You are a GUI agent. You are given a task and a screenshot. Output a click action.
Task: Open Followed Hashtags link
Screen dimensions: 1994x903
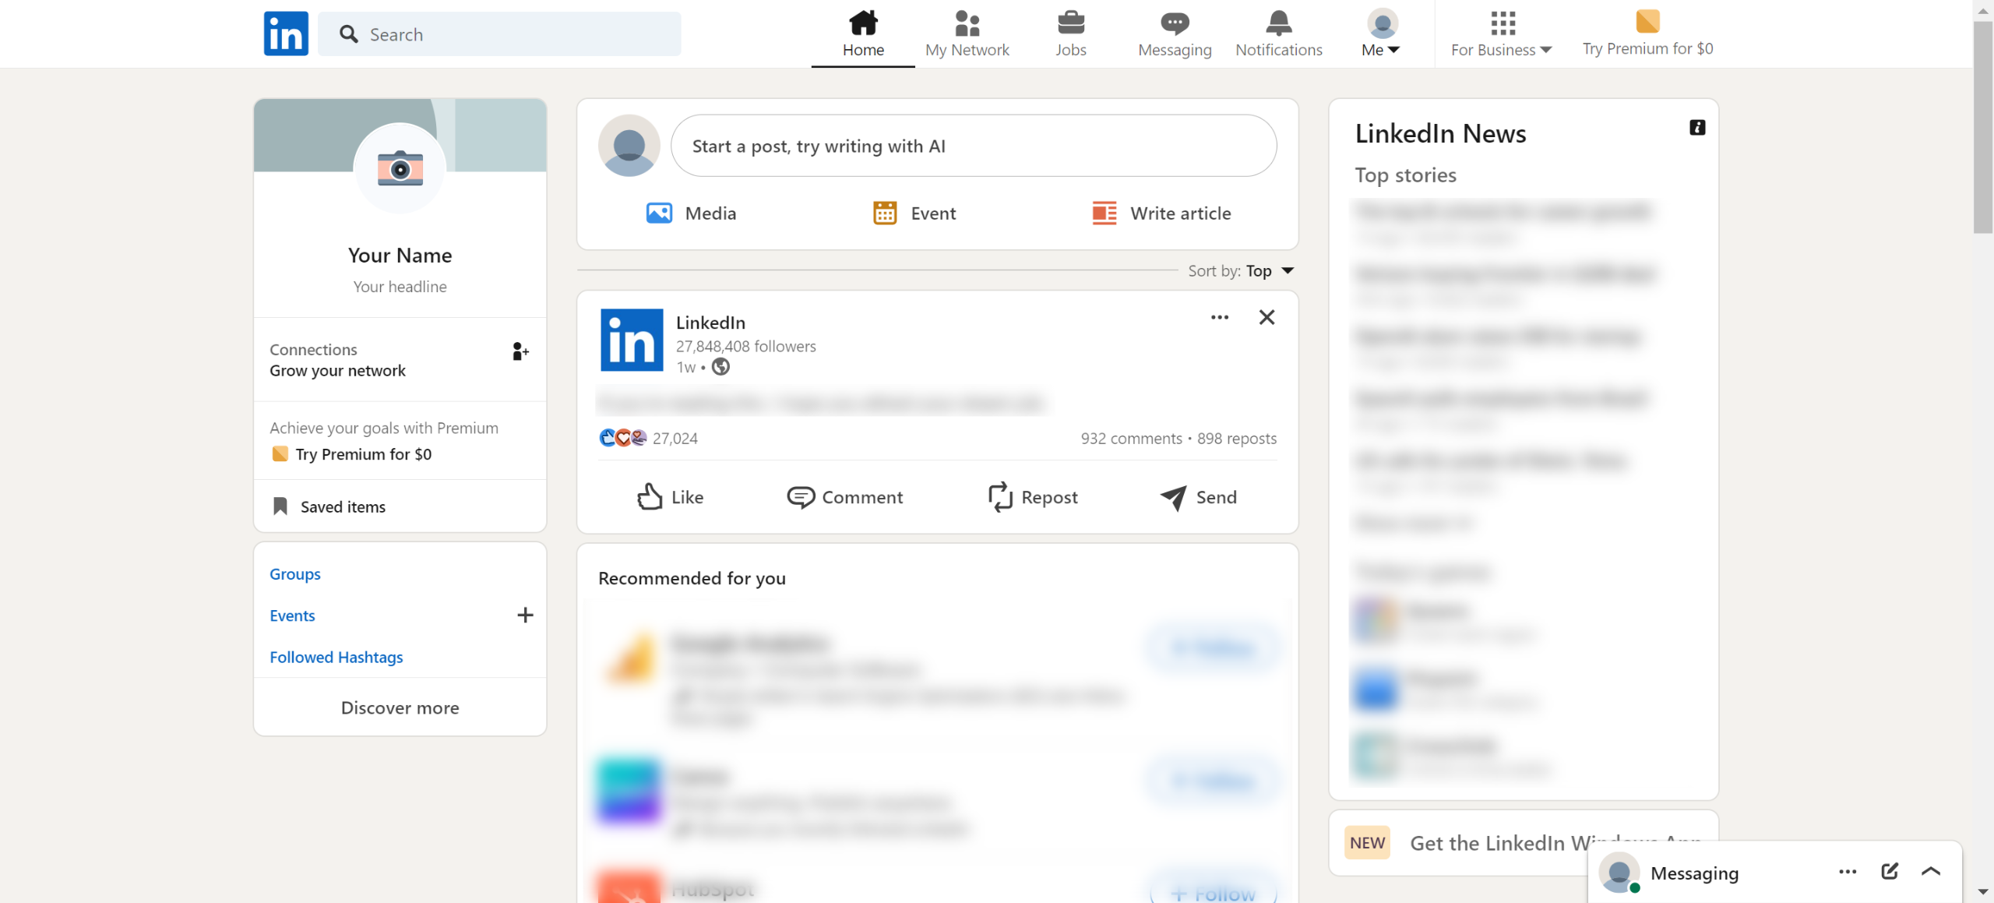click(x=336, y=657)
